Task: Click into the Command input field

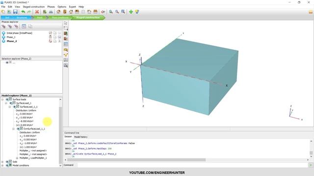Action: click(193, 165)
